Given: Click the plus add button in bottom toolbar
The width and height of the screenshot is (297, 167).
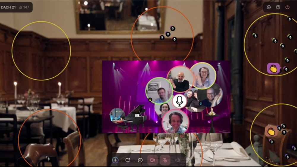Looking at the screenshot, I should coord(115,160).
